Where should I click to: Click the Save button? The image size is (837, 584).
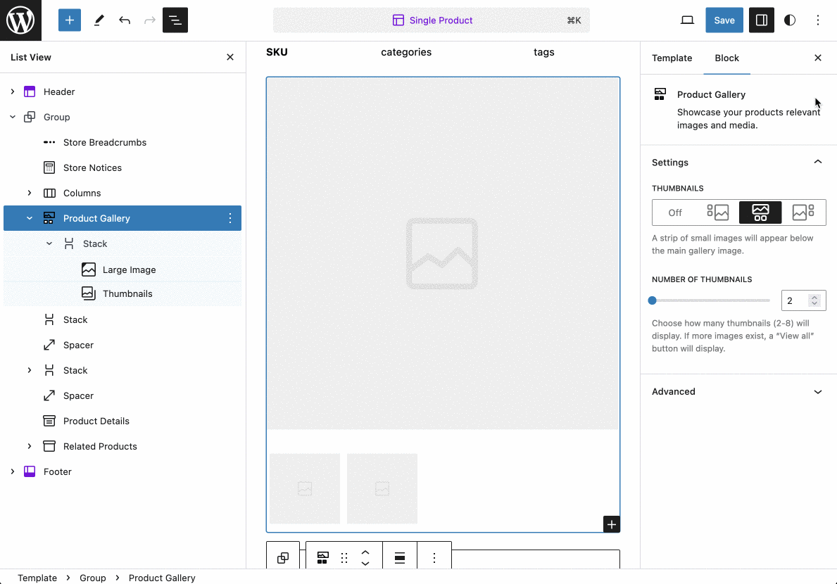pyautogui.click(x=724, y=20)
